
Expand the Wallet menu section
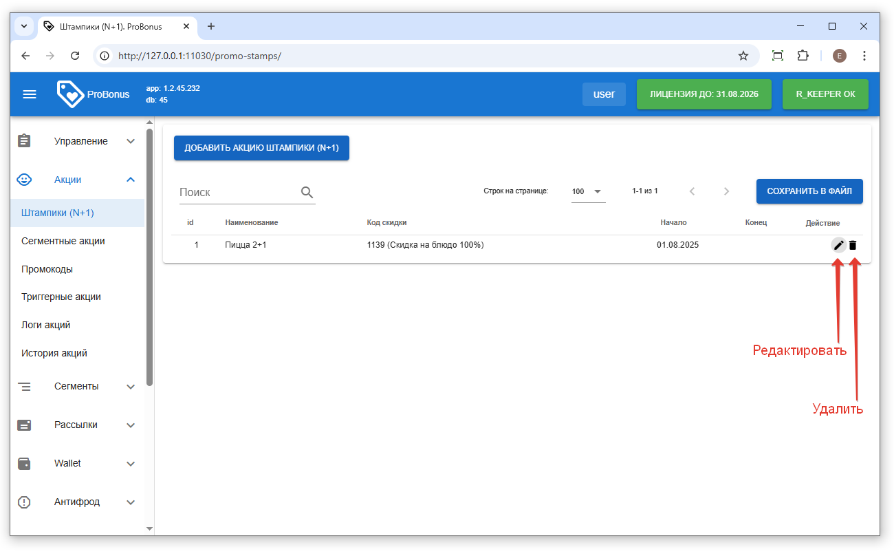(x=131, y=464)
